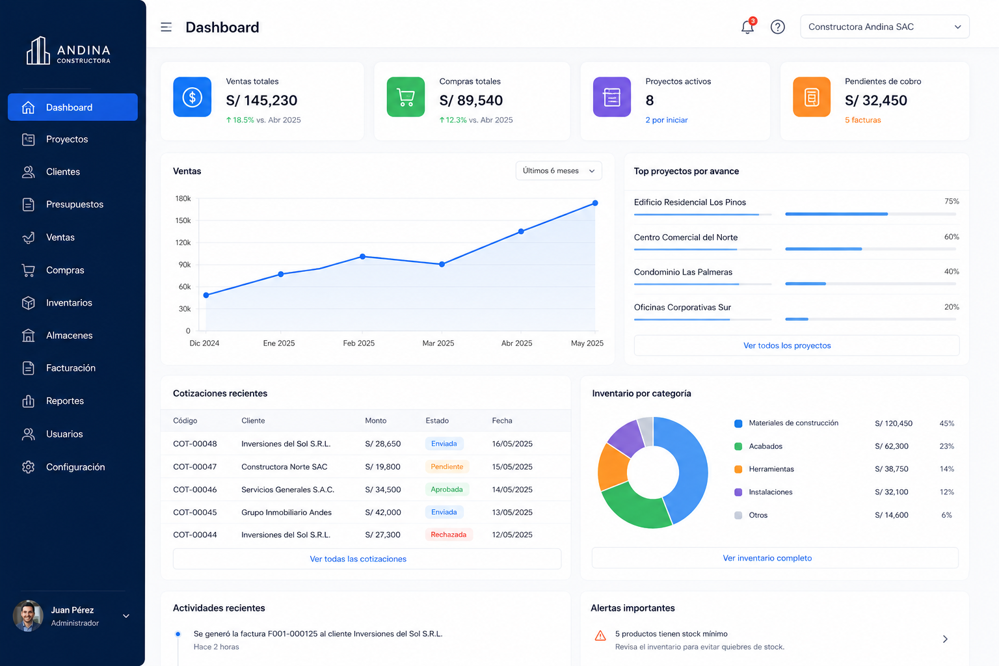The image size is (999, 666).
Task: Go to Clientes in the sidebar
Action: (72, 172)
